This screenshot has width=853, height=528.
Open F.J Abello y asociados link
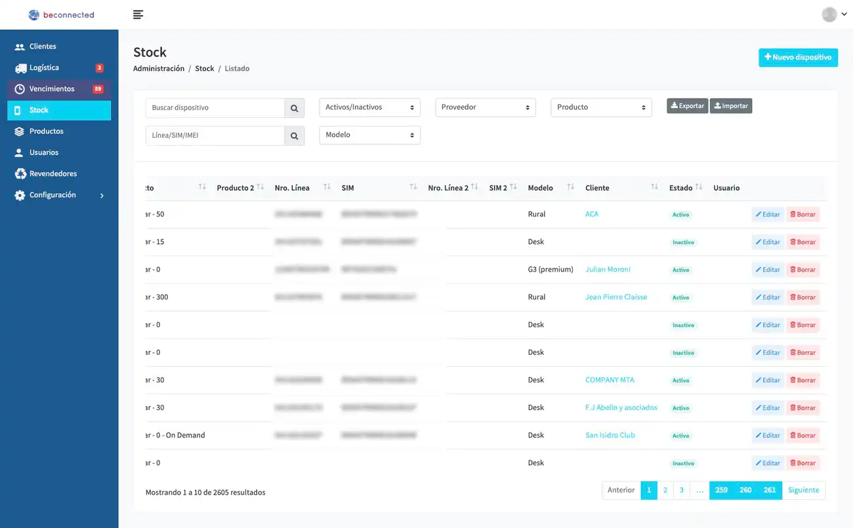point(621,407)
